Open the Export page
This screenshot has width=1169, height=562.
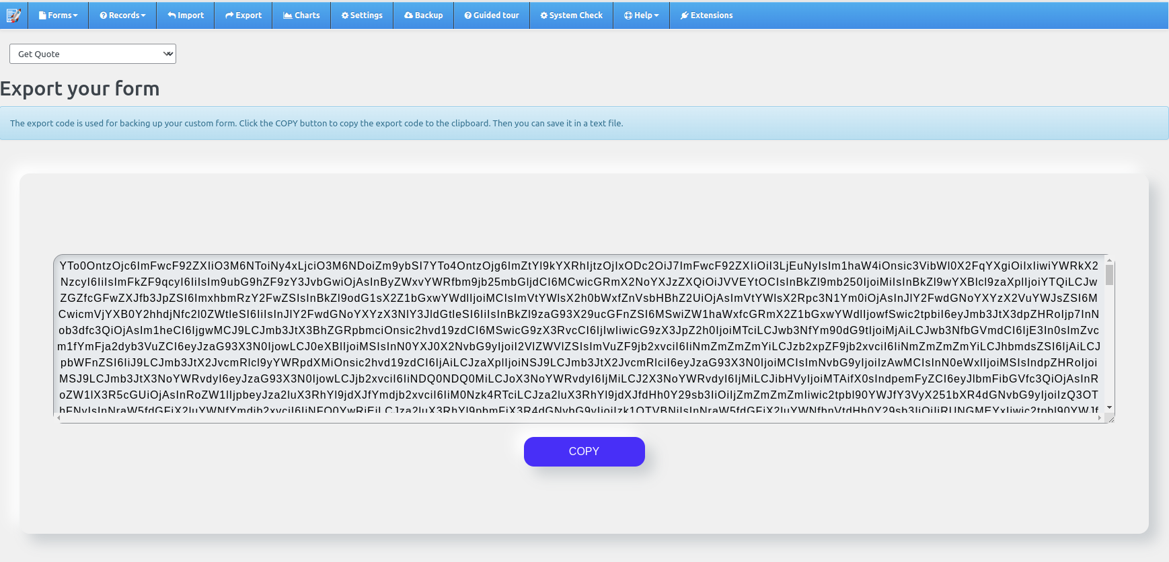coord(243,15)
